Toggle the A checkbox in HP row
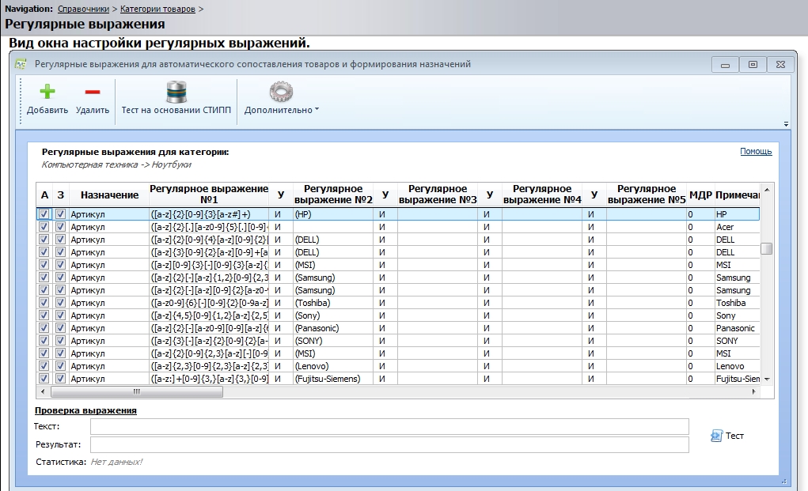The image size is (808, 491). point(44,213)
